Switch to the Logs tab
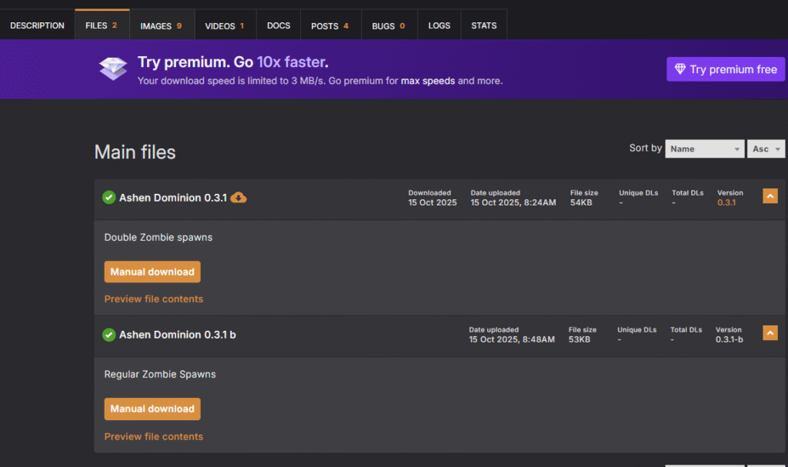The width and height of the screenshot is (788, 467). (x=439, y=25)
